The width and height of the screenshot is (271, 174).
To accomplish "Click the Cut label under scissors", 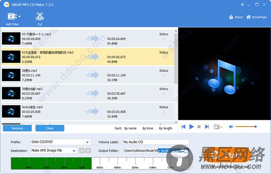I will pyautogui.click(x=40, y=24).
